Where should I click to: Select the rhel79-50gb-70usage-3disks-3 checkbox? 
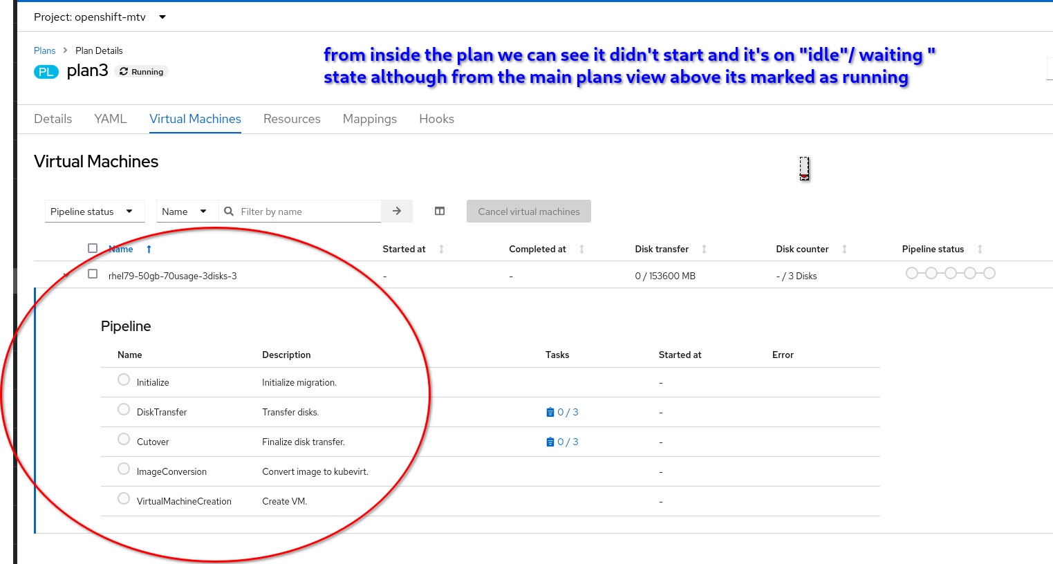coord(93,274)
